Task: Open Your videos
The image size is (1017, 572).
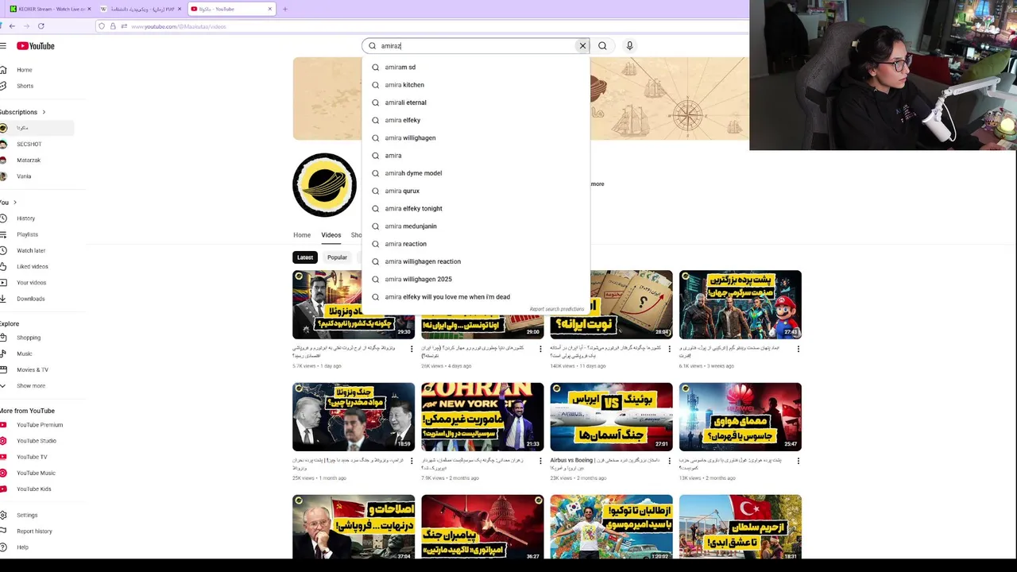Action: (x=32, y=283)
